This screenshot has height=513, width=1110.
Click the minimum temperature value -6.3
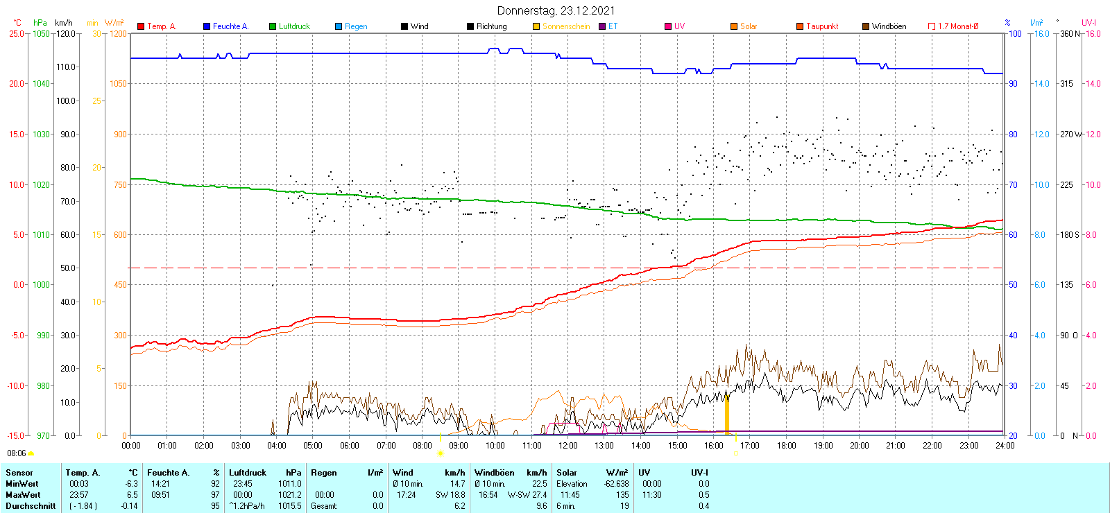click(131, 484)
